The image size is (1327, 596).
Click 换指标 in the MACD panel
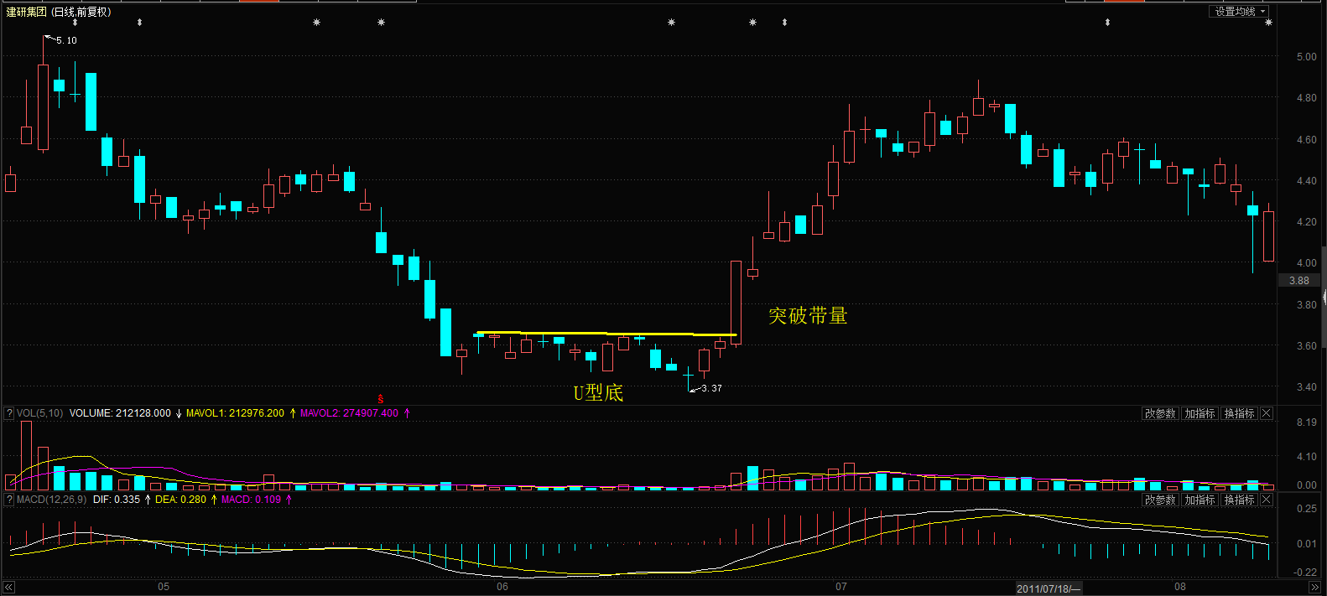(1239, 500)
